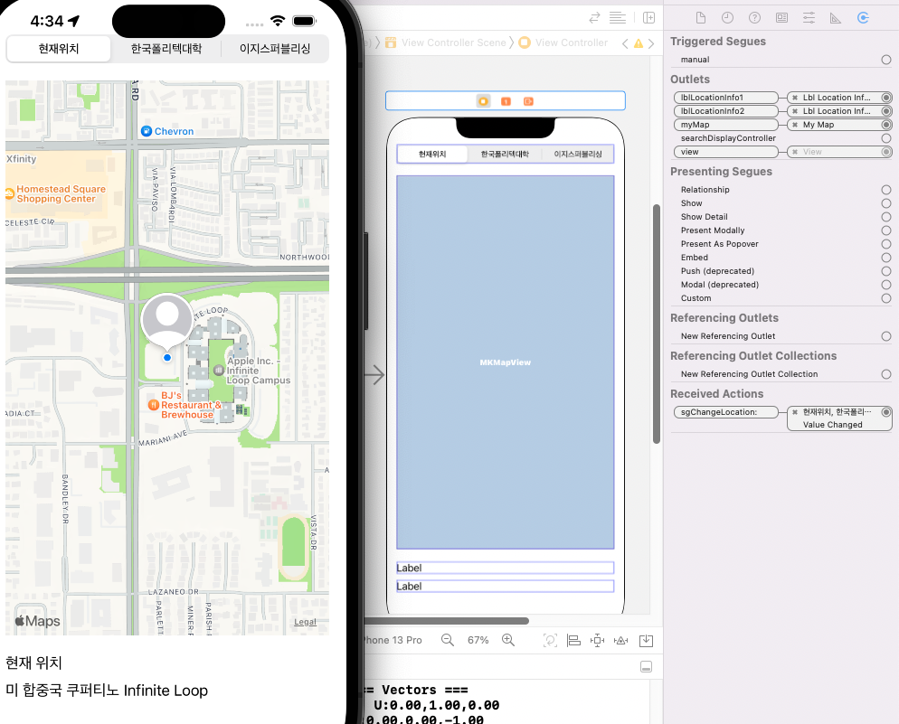
Task: Disconnect the myMap outlet connection
Action: pyautogui.click(x=795, y=125)
